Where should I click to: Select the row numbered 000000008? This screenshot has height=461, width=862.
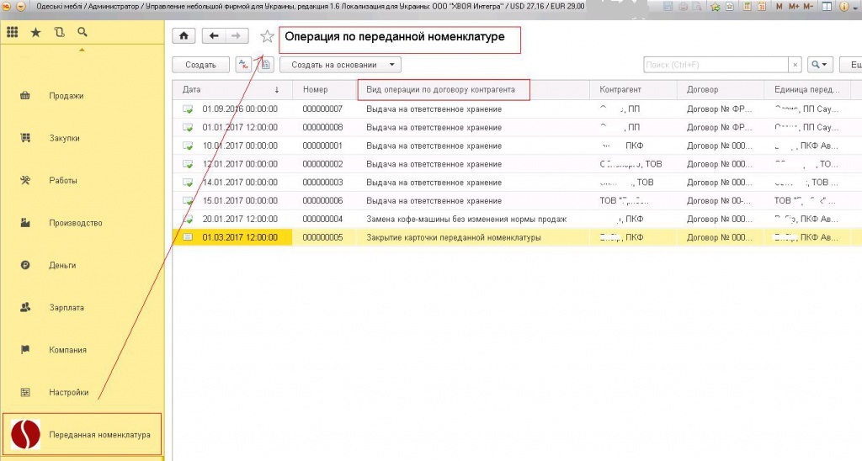(x=517, y=128)
